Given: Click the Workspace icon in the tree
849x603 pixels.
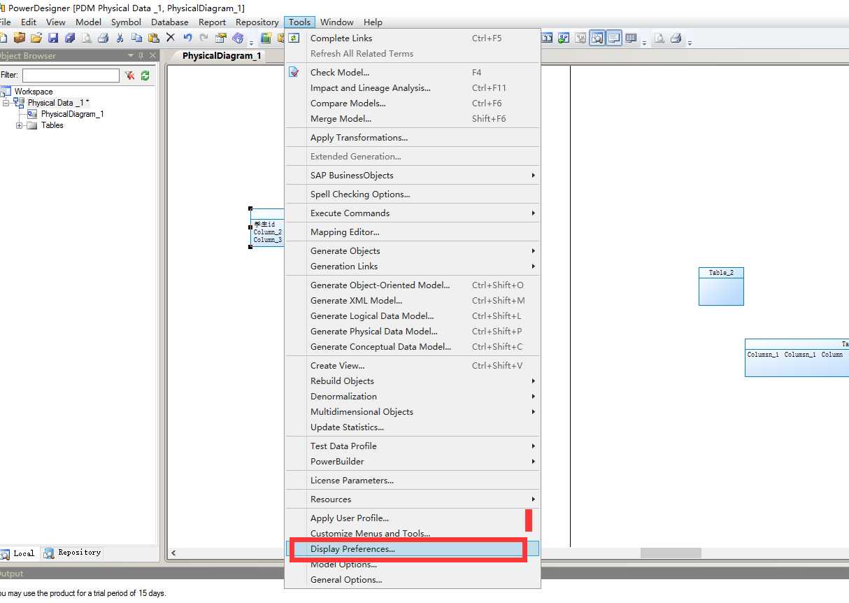Looking at the screenshot, I should coord(6,92).
